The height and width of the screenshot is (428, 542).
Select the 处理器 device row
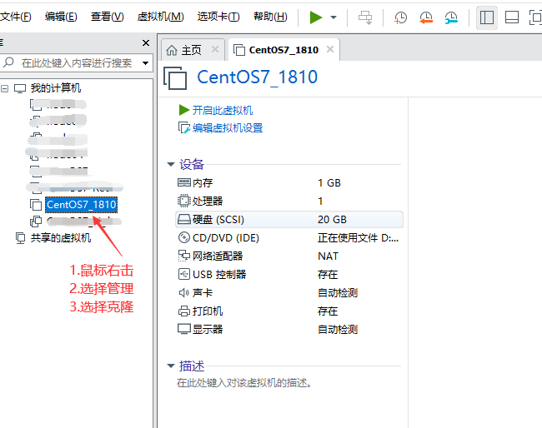pyautogui.click(x=289, y=202)
